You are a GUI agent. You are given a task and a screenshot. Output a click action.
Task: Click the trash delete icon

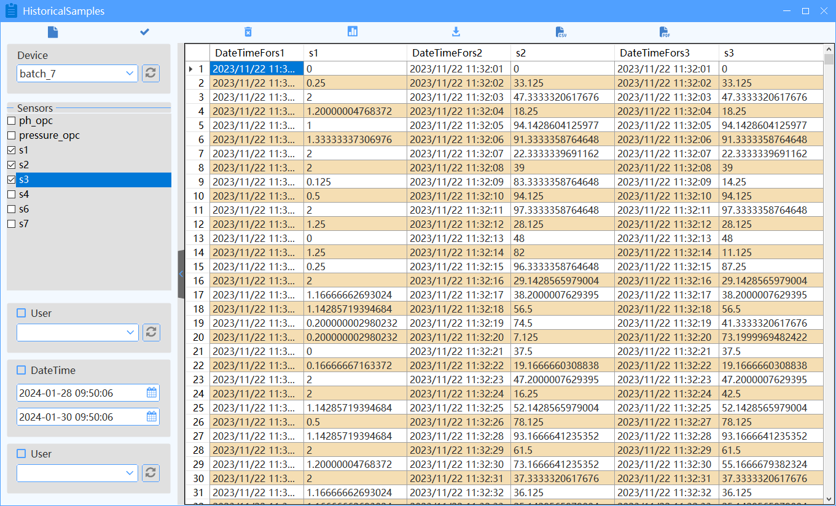click(248, 32)
